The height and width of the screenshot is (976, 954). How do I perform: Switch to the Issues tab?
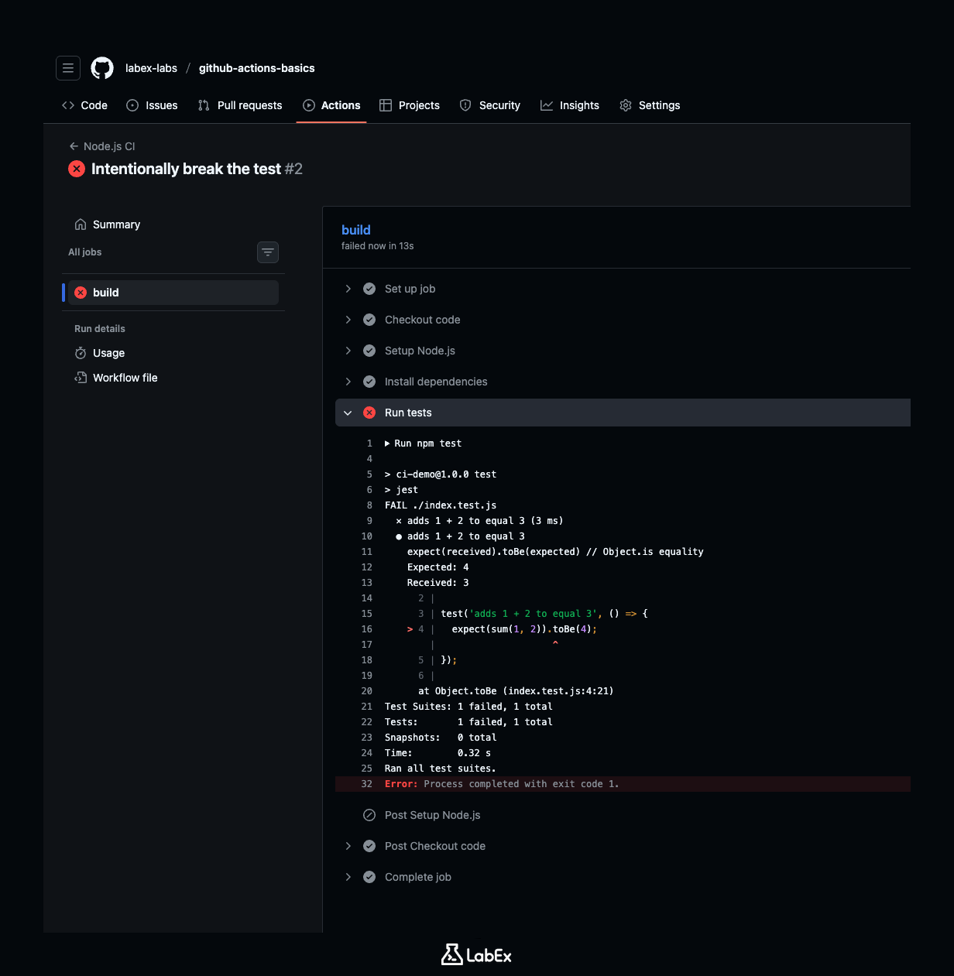coord(152,105)
